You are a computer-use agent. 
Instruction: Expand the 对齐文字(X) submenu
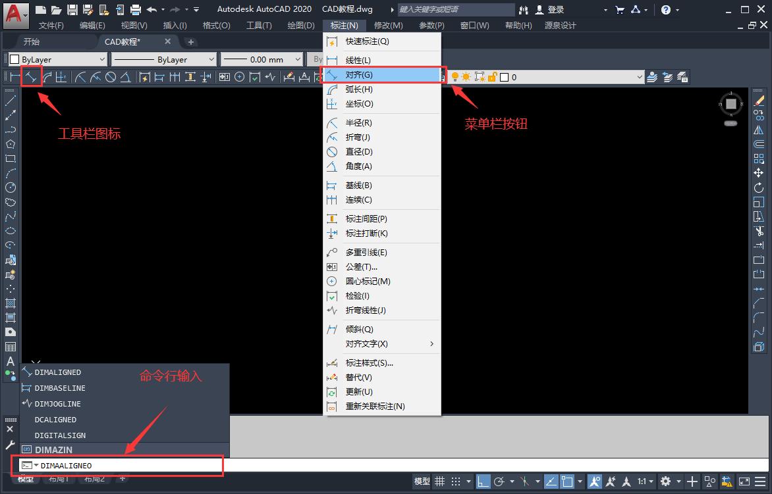[x=381, y=343]
